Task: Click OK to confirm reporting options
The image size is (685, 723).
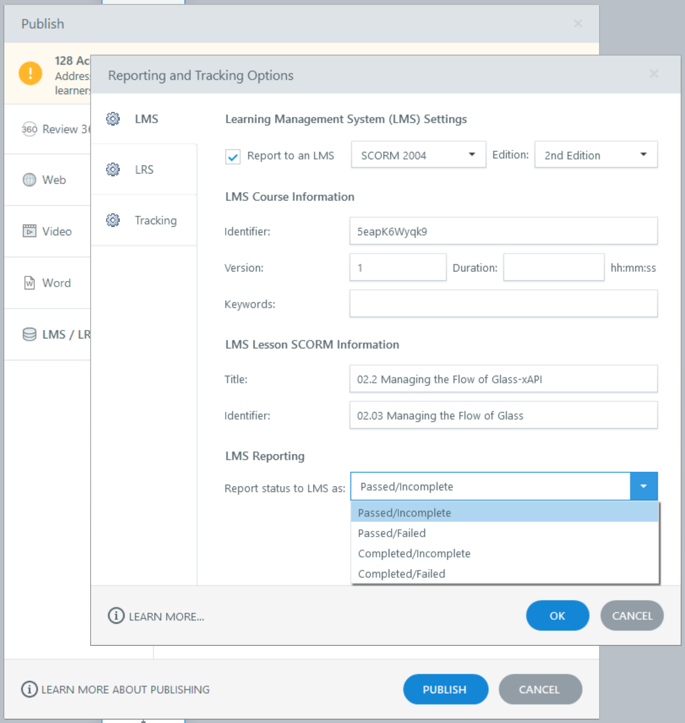Action: pyautogui.click(x=558, y=615)
